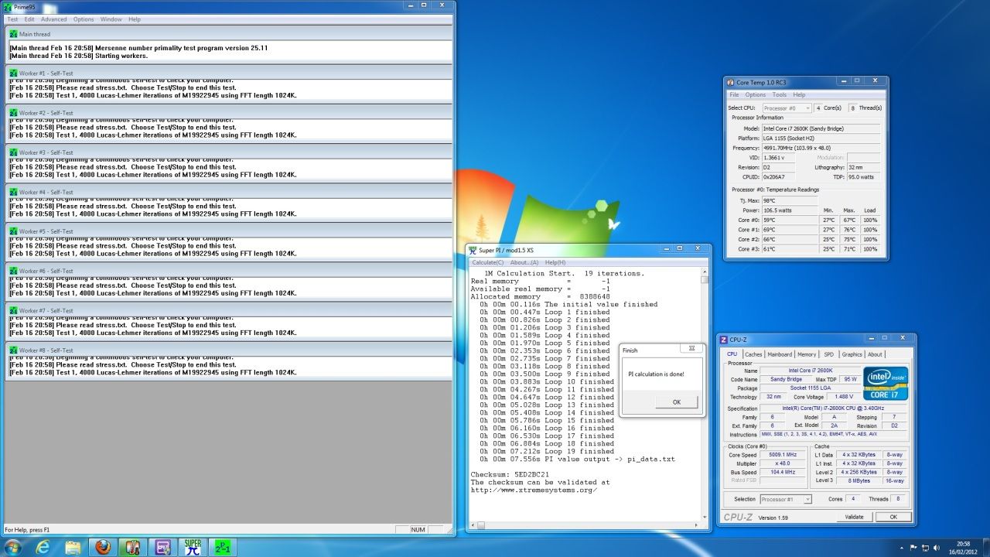Switch to the CPU-Z Memory tab
990x557 pixels.
tap(807, 354)
